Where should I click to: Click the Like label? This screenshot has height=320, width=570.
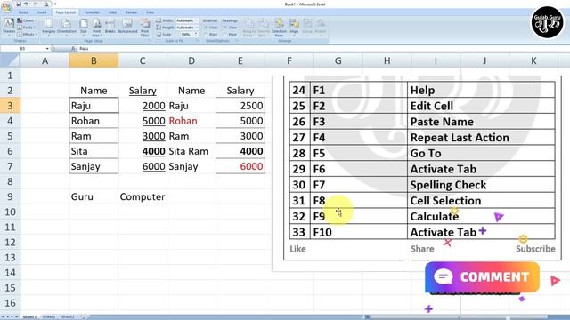click(297, 249)
